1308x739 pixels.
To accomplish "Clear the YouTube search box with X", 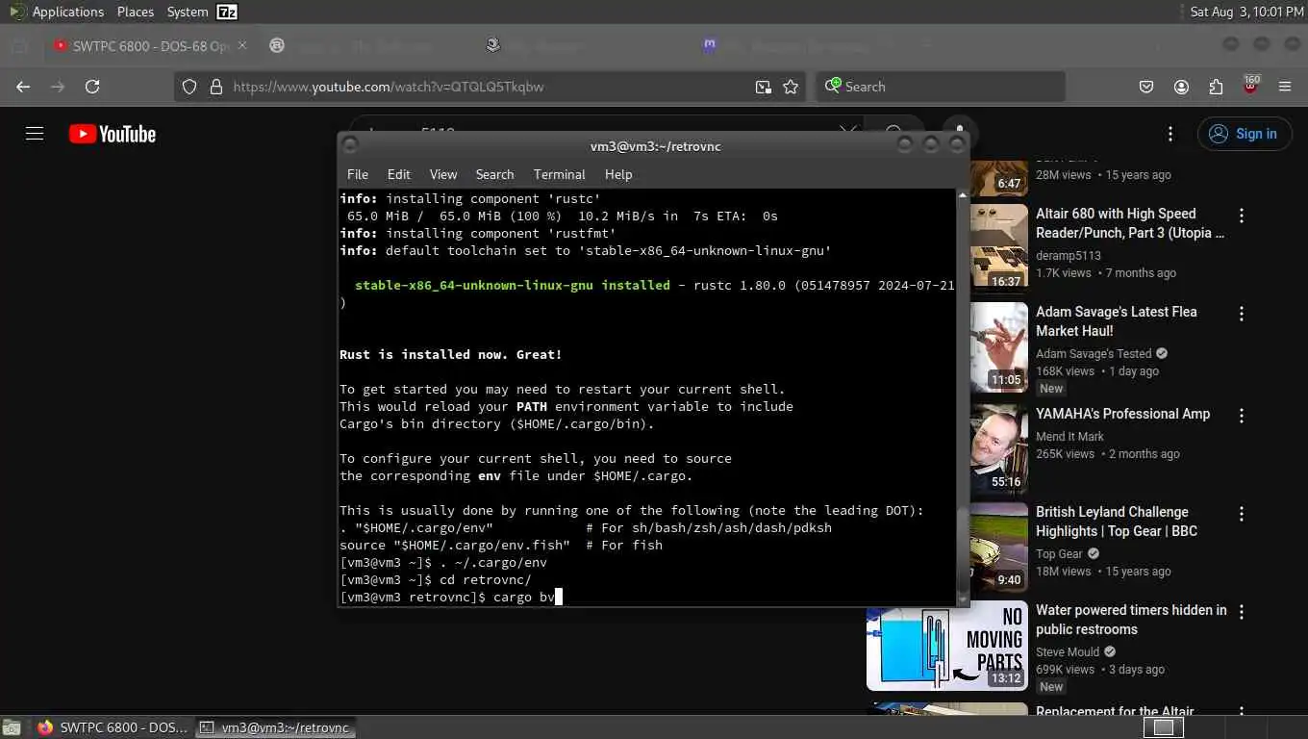I will tap(847, 131).
